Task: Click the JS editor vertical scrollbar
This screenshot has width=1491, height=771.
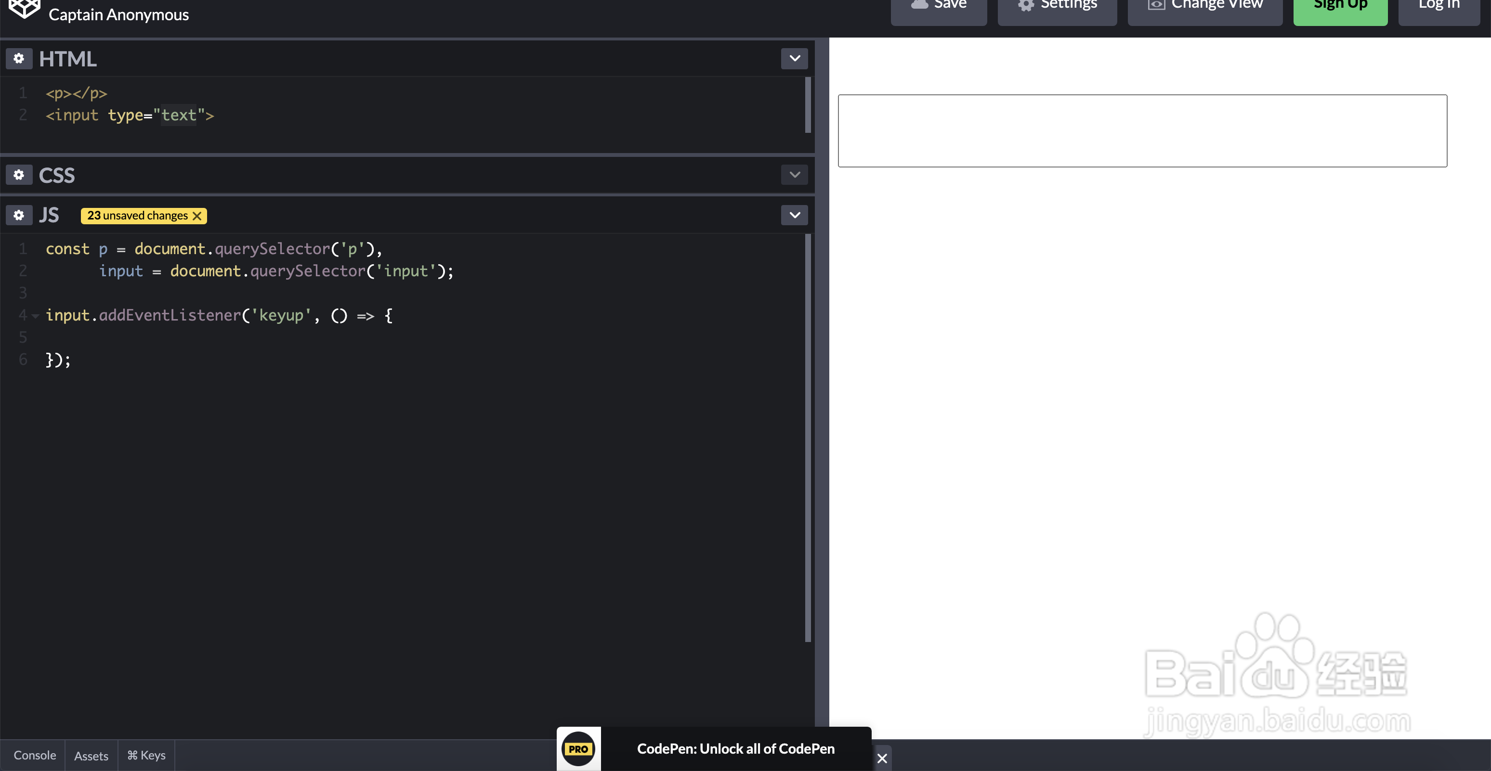Action: 808,438
